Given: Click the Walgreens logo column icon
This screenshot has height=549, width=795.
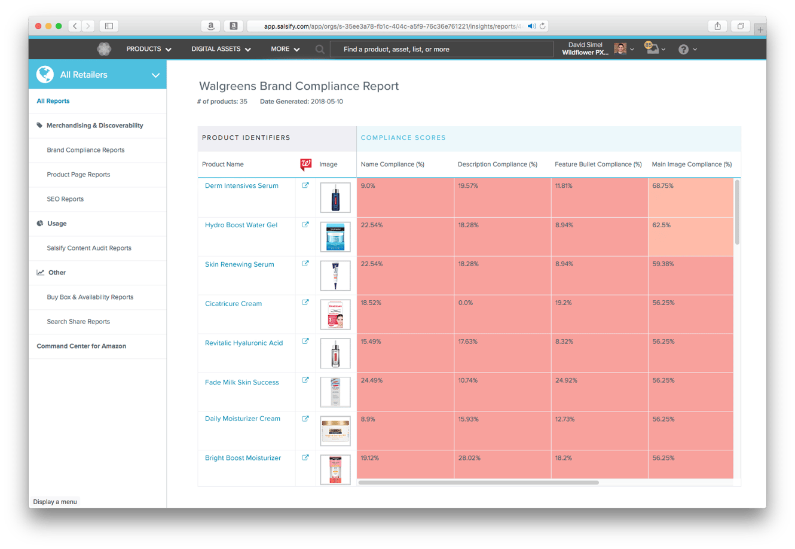Looking at the screenshot, I should [305, 164].
